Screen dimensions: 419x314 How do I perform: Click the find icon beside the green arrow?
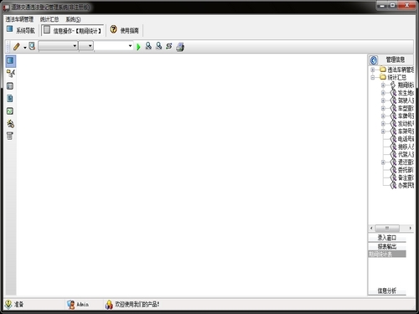148,46
